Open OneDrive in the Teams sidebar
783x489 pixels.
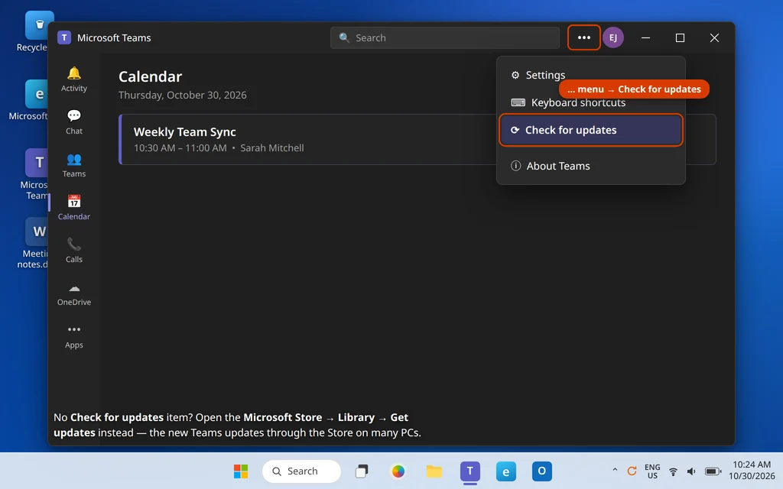(74, 293)
